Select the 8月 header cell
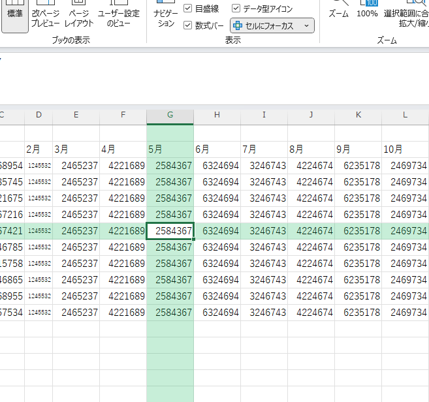Viewport: 429px width, 402px height. 311,149
